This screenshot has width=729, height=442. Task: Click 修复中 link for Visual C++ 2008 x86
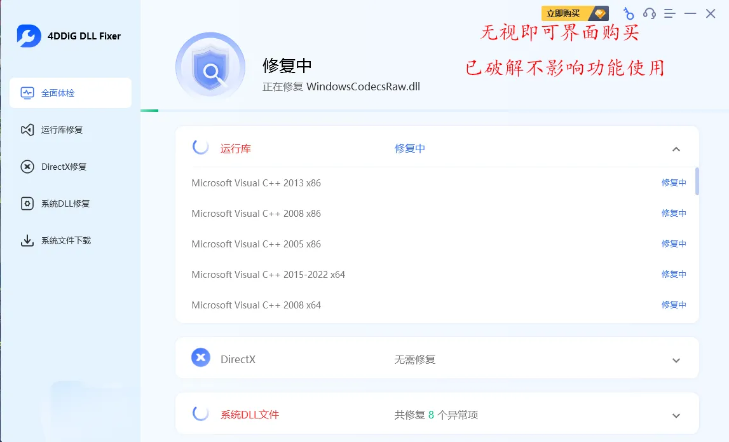[674, 213]
